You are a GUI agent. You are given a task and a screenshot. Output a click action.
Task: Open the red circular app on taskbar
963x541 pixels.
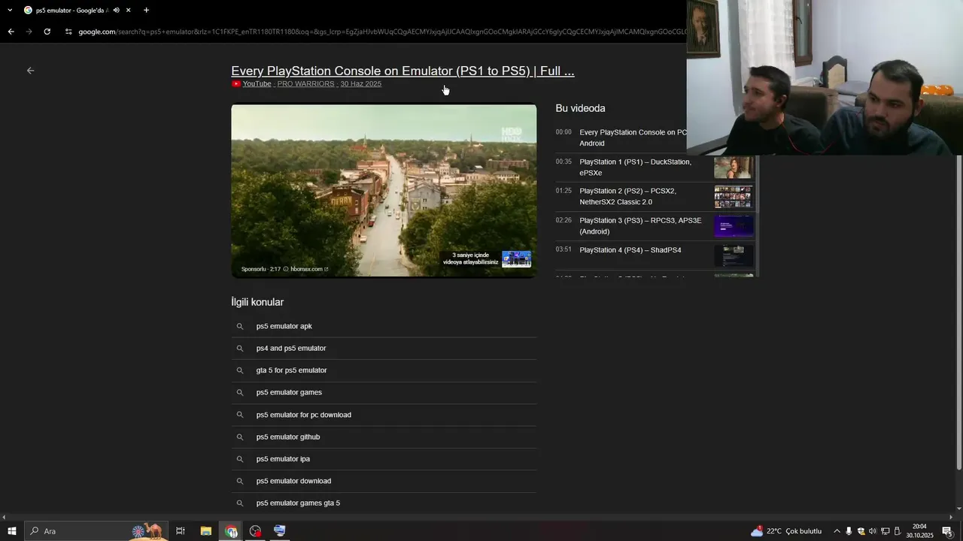[x=256, y=531]
